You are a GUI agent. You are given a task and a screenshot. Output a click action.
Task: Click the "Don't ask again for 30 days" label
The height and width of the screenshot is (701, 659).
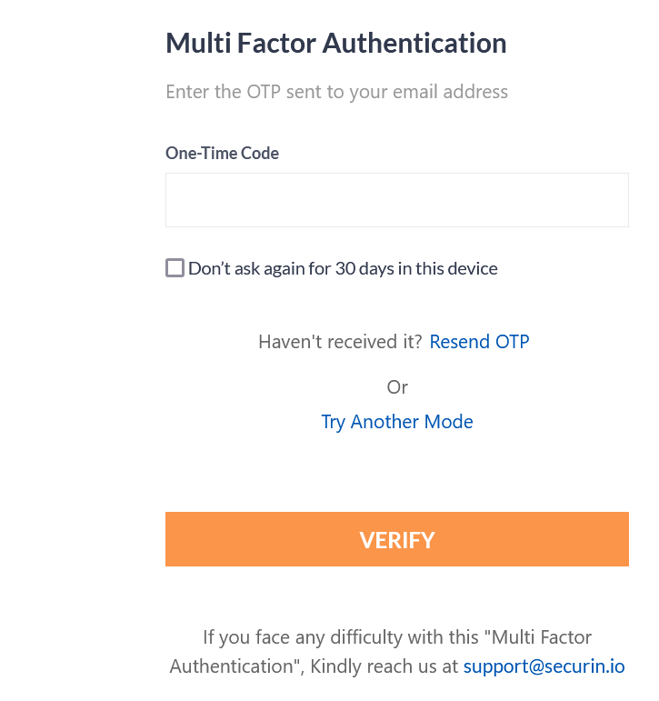pos(343,268)
